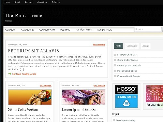163x122 pixels.
Task: Open the Category menu item
Action: coord(10,30)
